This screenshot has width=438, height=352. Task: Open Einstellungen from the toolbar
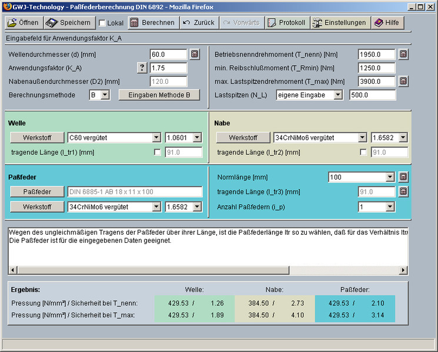point(340,23)
